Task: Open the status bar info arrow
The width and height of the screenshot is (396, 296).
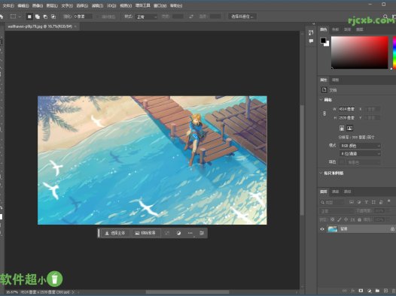Action: click(73, 292)
